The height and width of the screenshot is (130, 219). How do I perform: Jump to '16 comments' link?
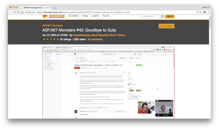[x=95, y=39]
